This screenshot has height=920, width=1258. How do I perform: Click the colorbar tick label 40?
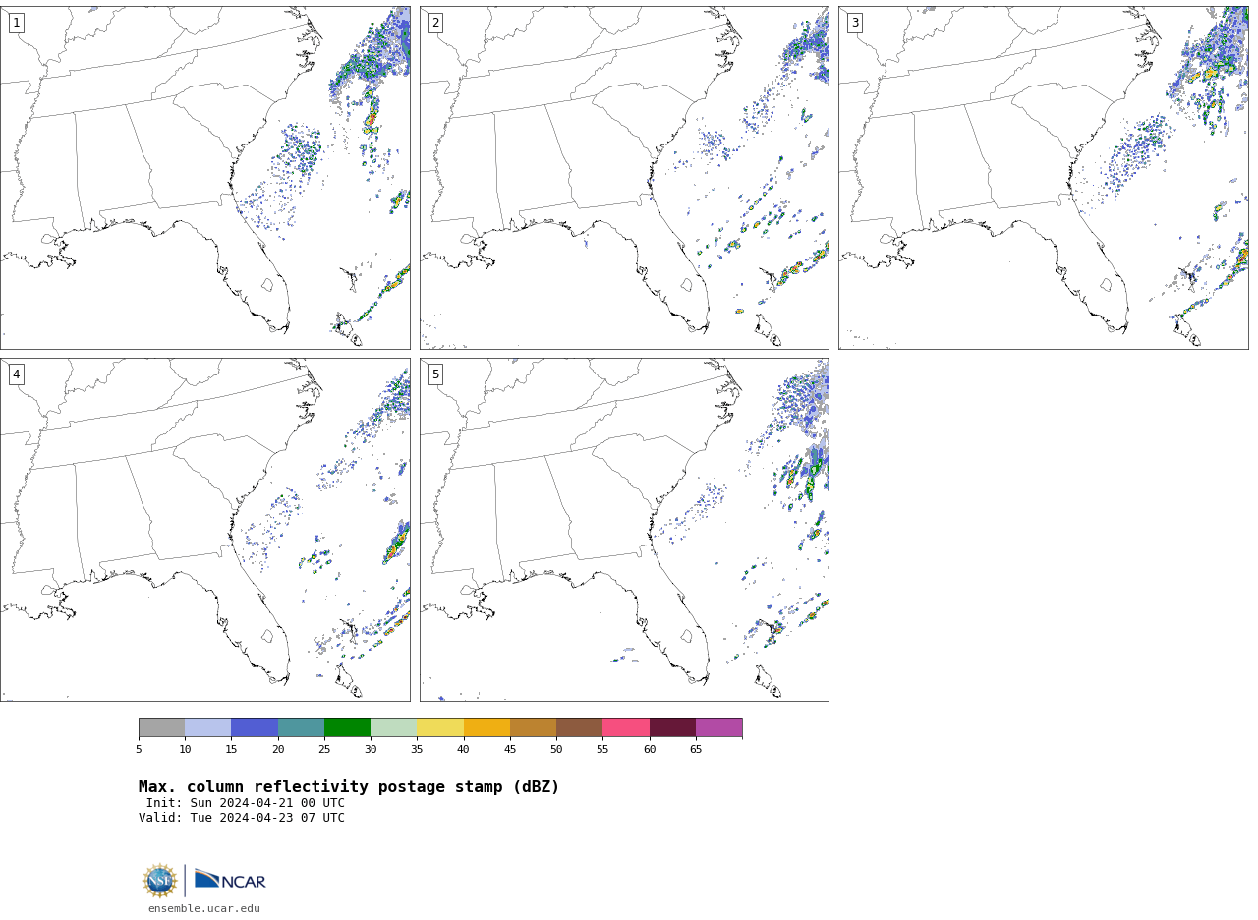463,750
